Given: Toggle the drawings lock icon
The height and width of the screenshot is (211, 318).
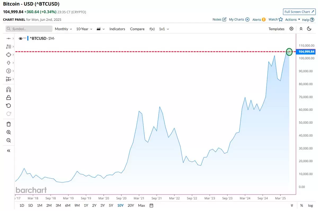Looking at the screenshot, I should click(8, 98).
